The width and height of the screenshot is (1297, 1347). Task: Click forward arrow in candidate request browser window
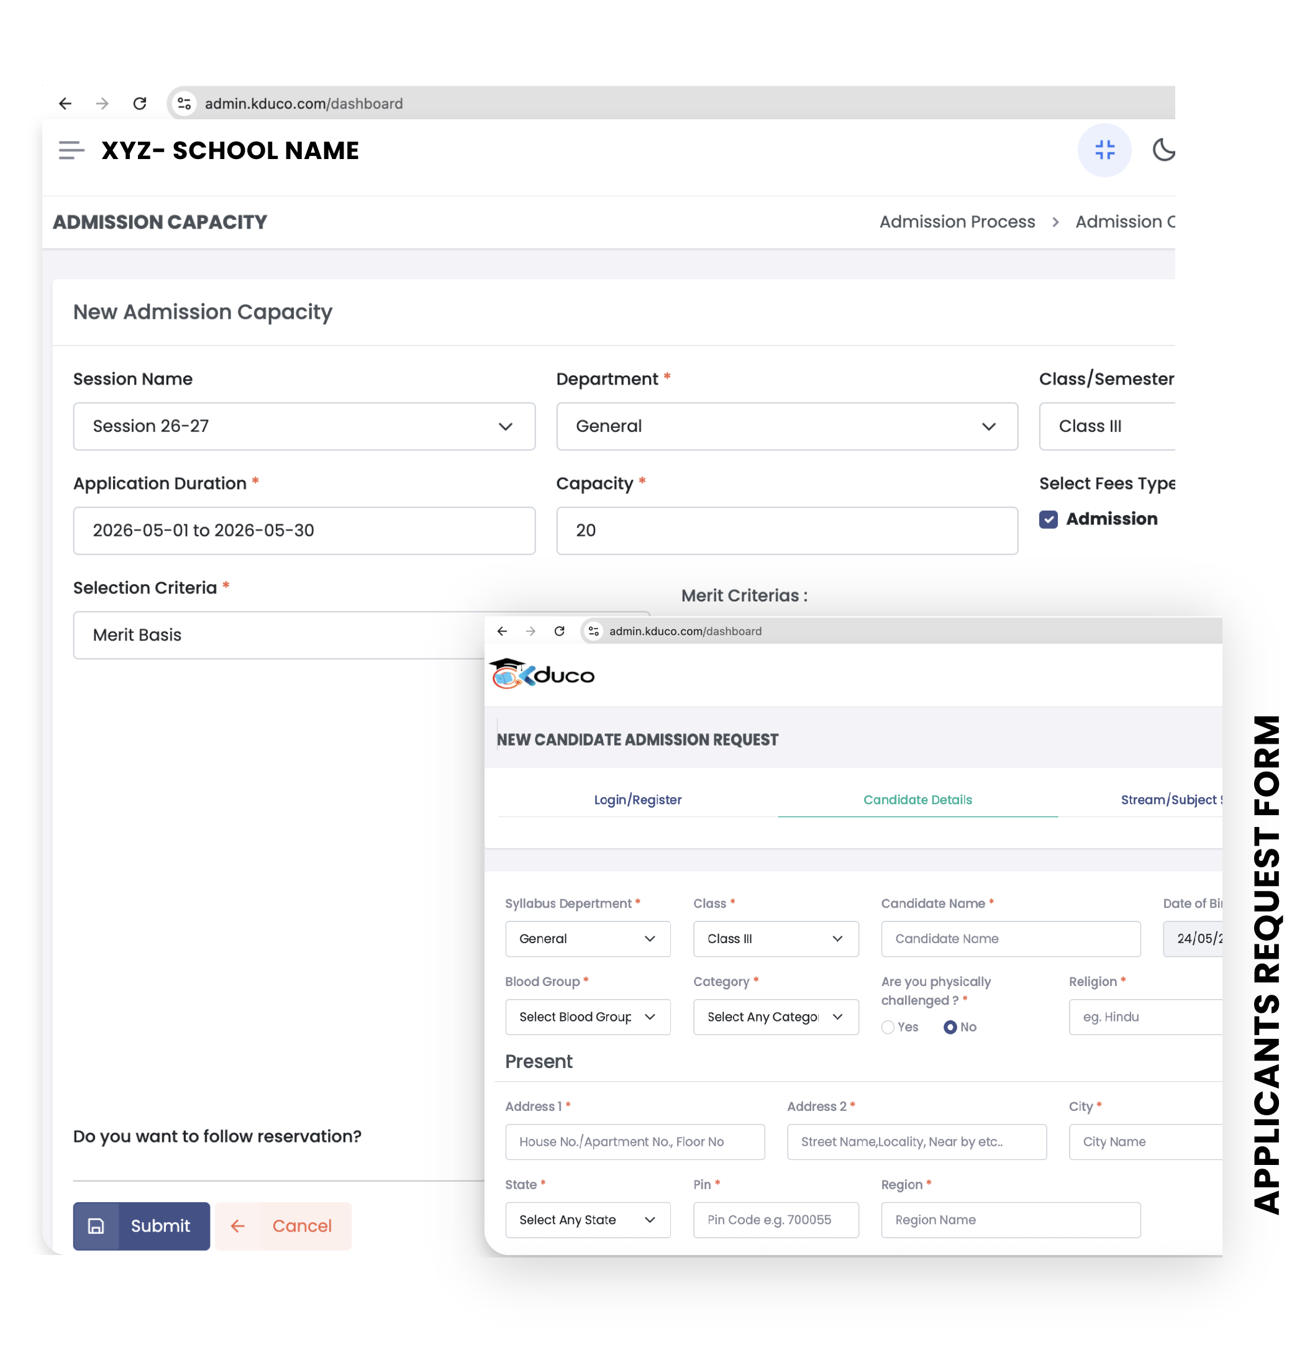(530, 631)
